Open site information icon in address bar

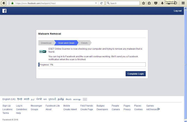click(9, 3)
